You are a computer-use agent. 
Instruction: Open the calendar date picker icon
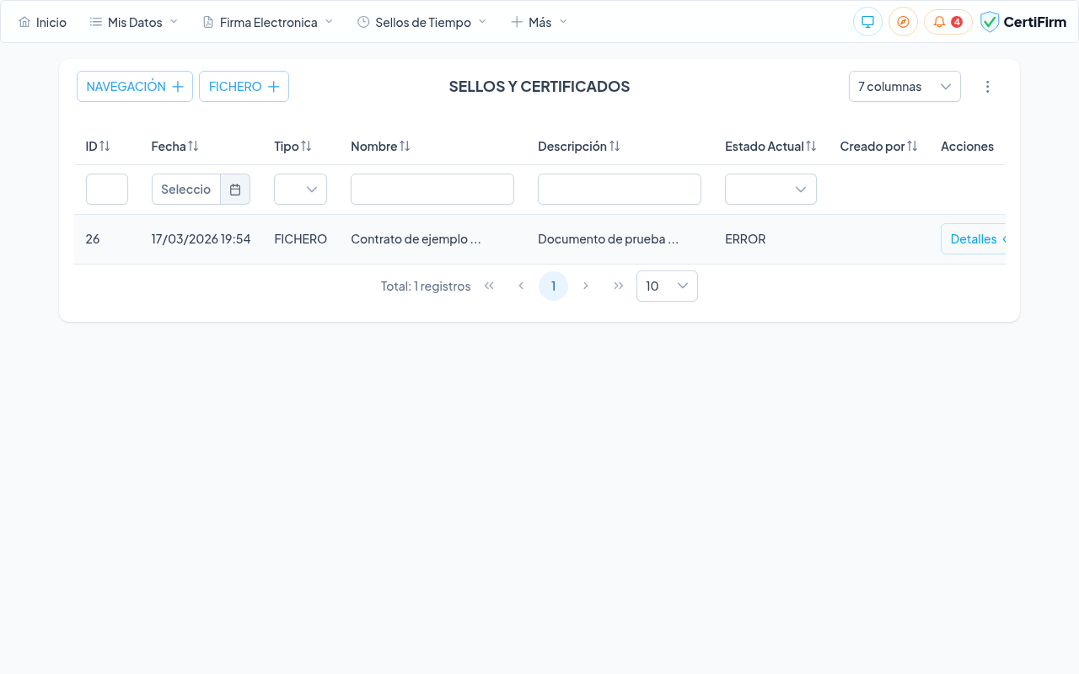pyautogui.click(x=235, y=190)
